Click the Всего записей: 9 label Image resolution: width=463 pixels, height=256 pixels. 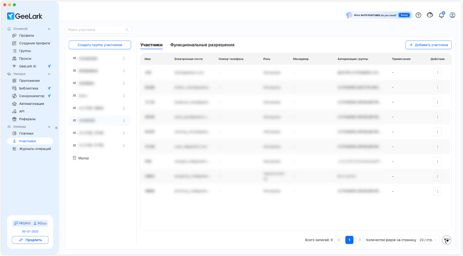pyautogui.click(x=319, y=240)
